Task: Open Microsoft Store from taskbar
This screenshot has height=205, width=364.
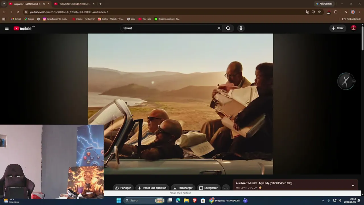Action: pos(203,200)
